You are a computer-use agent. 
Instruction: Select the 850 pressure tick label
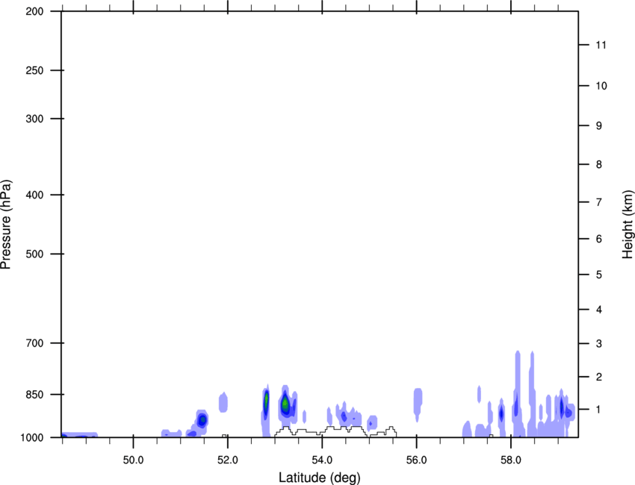34,395
